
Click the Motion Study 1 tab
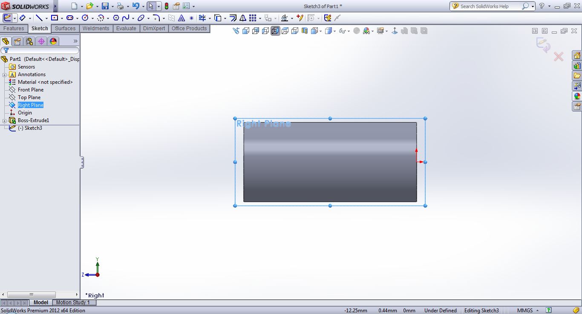73,303
